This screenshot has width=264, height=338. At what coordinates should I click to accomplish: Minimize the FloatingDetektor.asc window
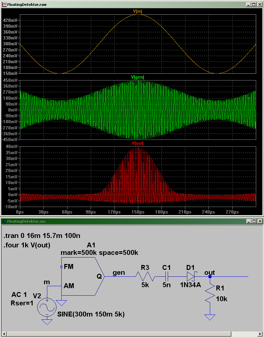tap(248, 221)
